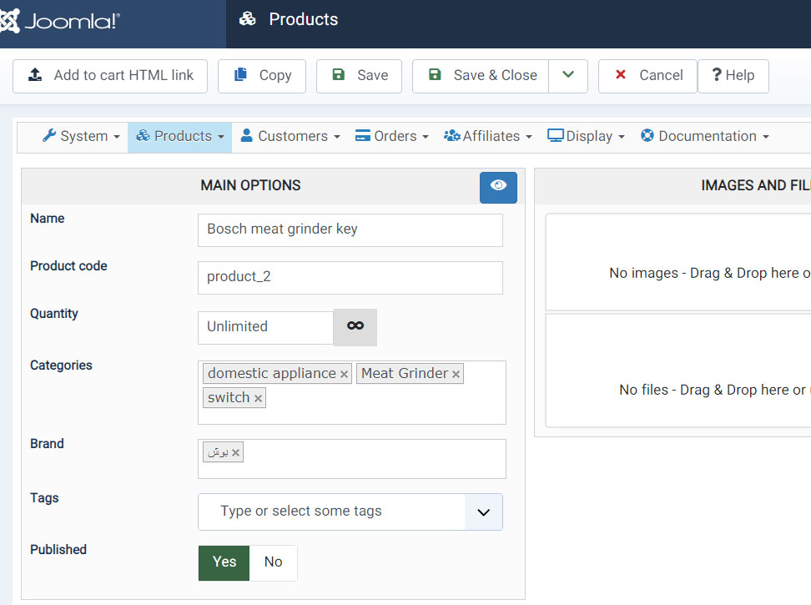This screenshot has width=811, height=605.
Task: Remove the Meat Grinder category
Action: 456,375
